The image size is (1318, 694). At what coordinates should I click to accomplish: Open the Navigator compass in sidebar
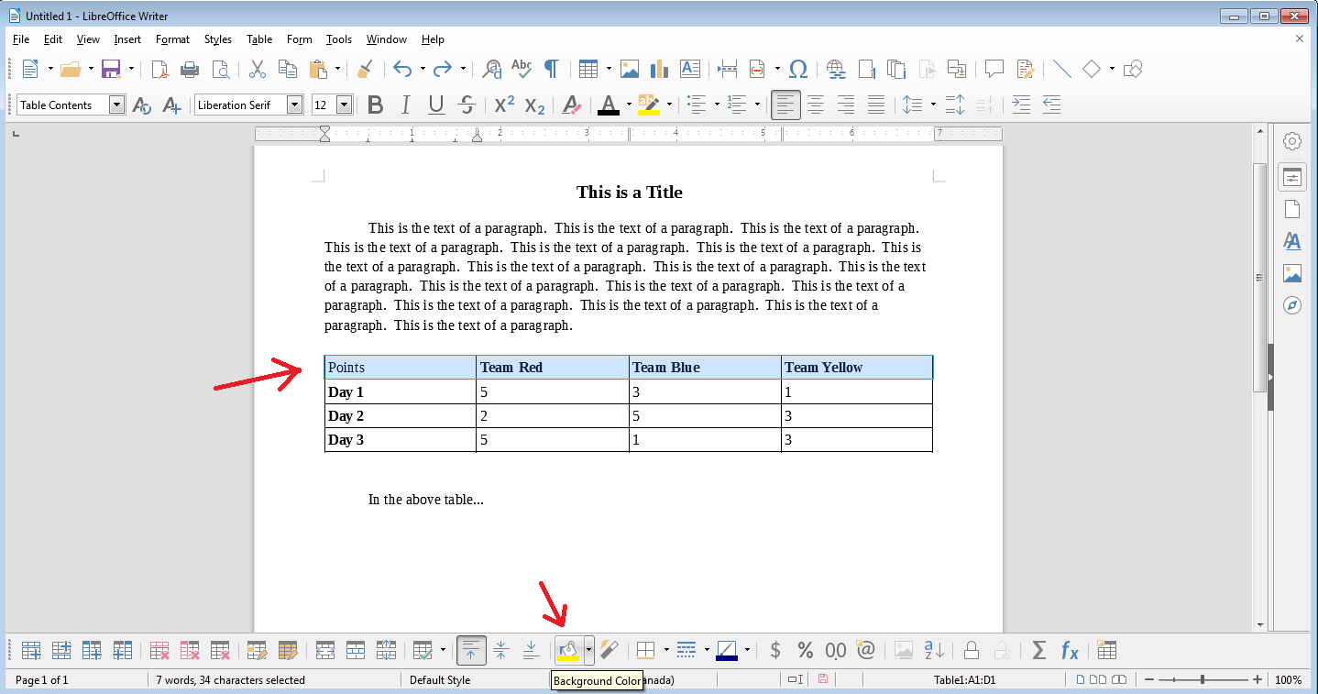pos(1292,305)
